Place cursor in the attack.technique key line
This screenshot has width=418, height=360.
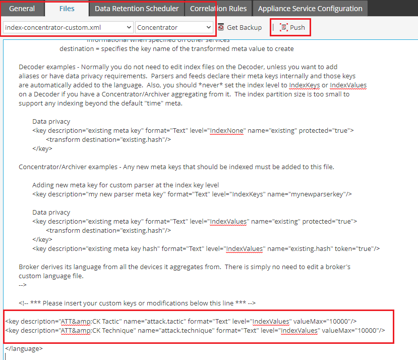coord(195,331)
